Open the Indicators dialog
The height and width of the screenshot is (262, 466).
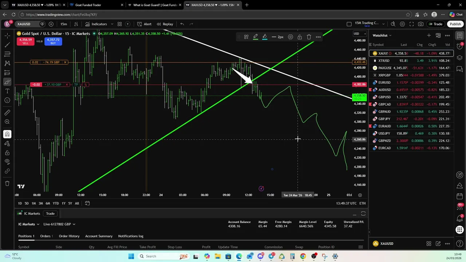coord(96,24)
